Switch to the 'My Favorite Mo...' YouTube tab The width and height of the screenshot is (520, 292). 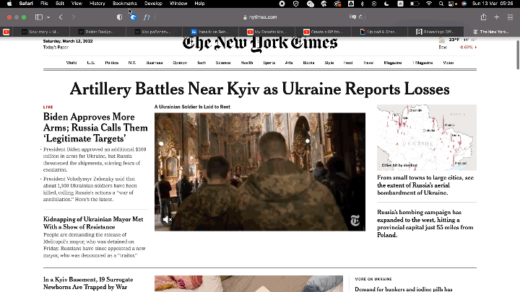coord(267,32)
